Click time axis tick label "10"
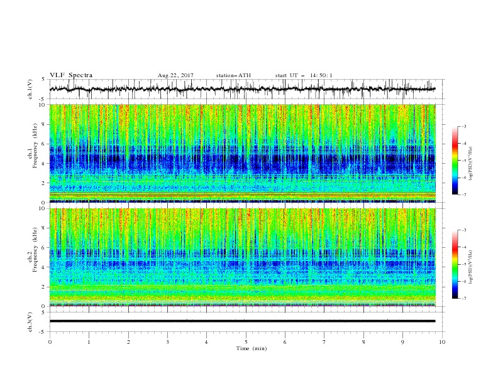This screenshot has width=498, height=384. pyautogui.click(x=442, y=342)
